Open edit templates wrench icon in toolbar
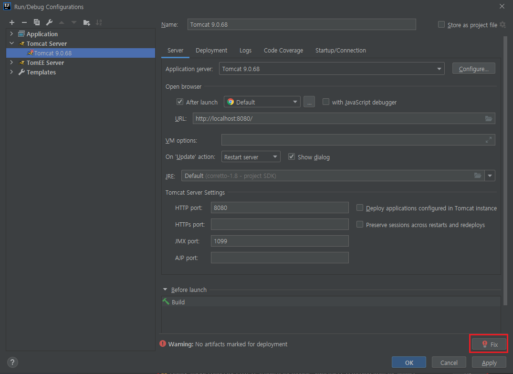 point(49,22)
